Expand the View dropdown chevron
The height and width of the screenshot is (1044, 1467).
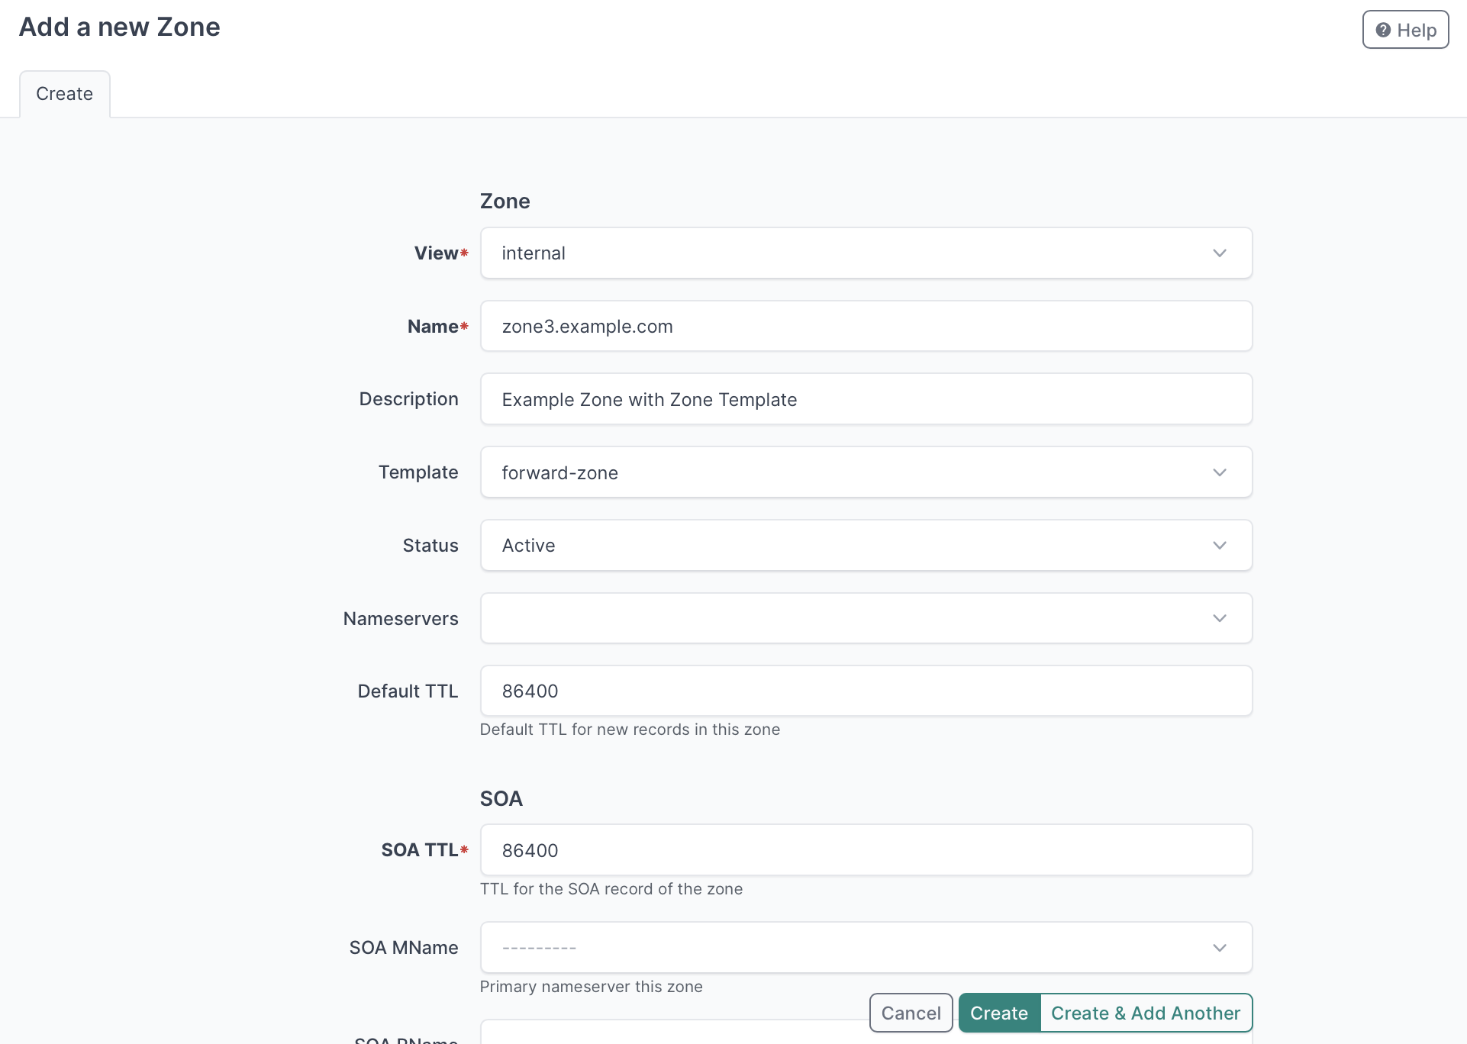click(x=1219, y=253)
